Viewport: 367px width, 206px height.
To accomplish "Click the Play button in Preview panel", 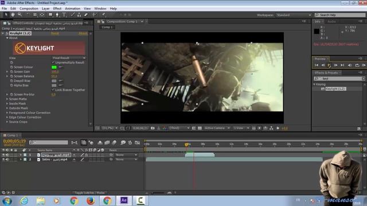I will click(329, 65).
